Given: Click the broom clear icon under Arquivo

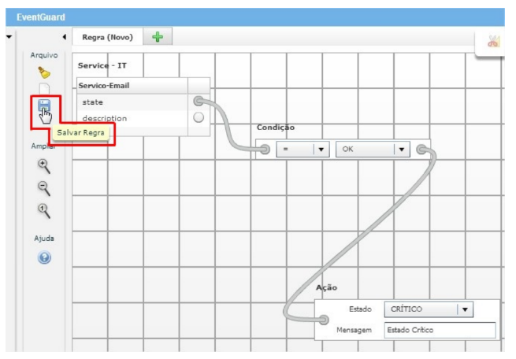Looking at the screenshot, I should pyautogui.click(x=43, y=72).
